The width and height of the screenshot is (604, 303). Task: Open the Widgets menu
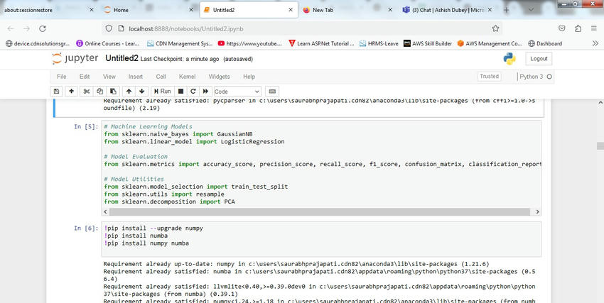(219, 77)
